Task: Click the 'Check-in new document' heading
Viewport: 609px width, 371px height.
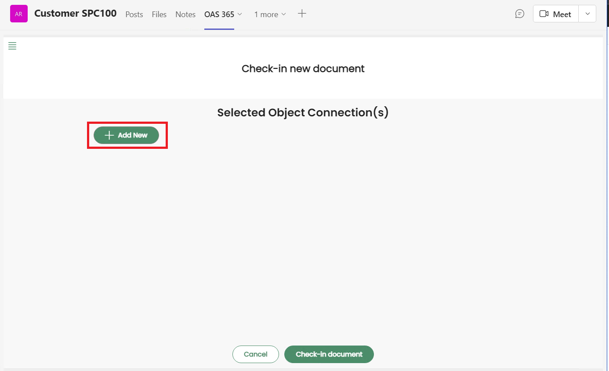Action: point(303,68)
